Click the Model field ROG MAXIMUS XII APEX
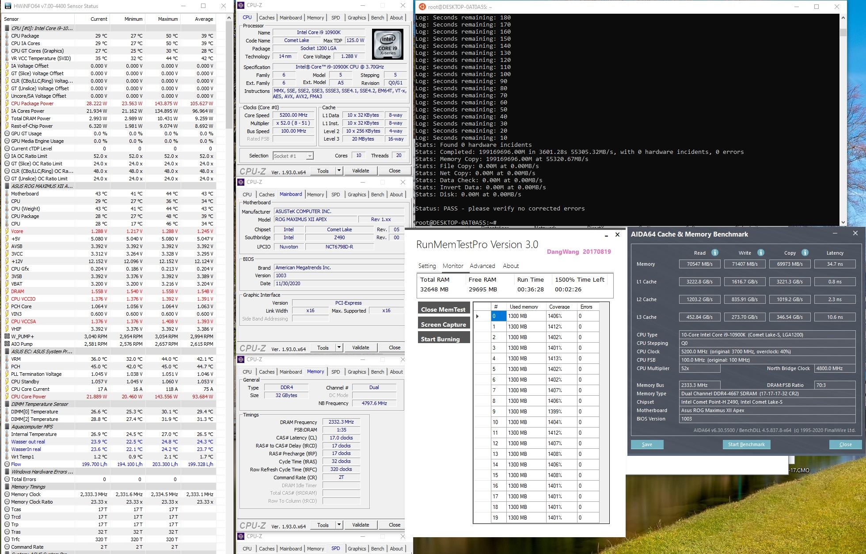 coord(315,219)
